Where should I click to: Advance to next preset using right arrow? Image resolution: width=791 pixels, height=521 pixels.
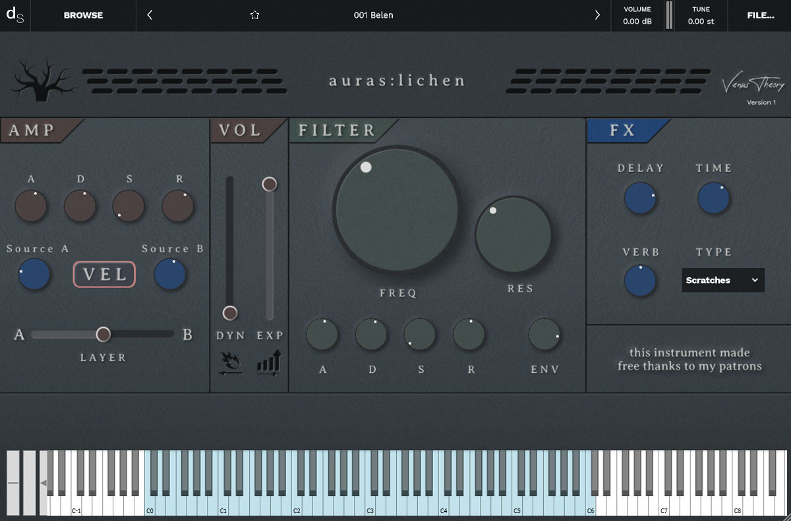pyautogui.click(x=597, y=15)
